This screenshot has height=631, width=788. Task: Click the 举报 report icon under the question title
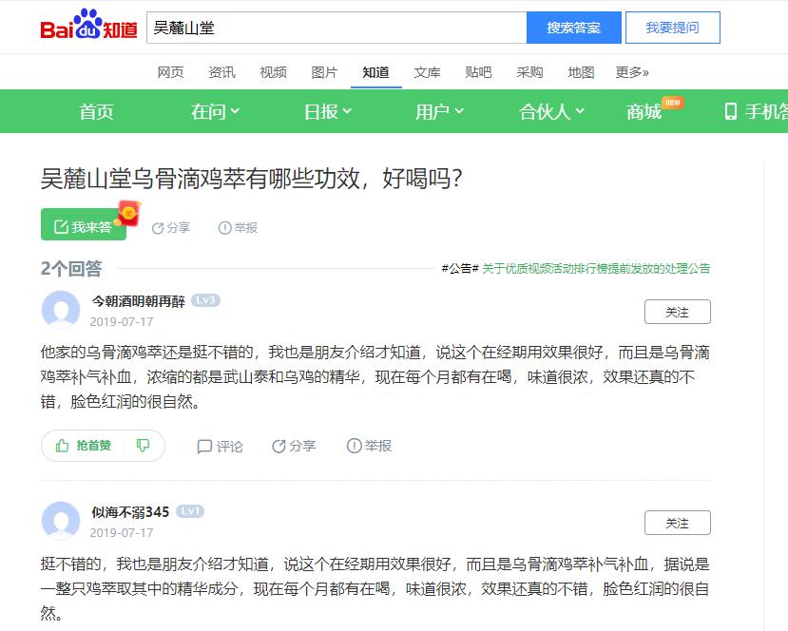pyautogui.click(x=225, y=228)
